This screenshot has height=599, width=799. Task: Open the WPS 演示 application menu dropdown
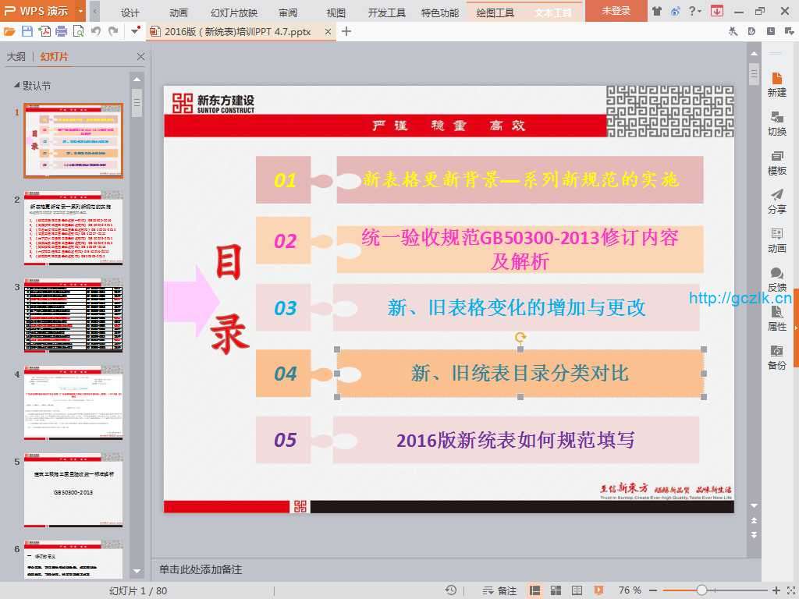(x=81, y=11)
